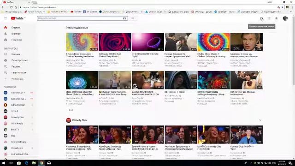Open the hamburger guide menu
This screenshot has width=295, height=166.
point(6,18)
